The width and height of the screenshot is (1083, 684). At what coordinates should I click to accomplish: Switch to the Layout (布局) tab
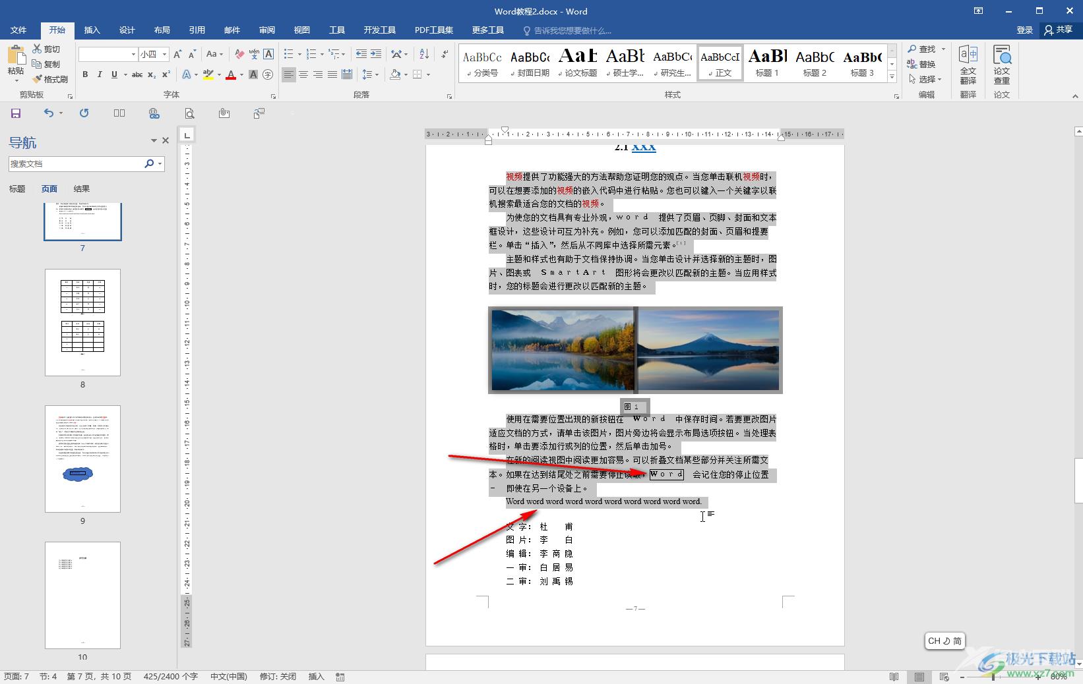(162, 30)
